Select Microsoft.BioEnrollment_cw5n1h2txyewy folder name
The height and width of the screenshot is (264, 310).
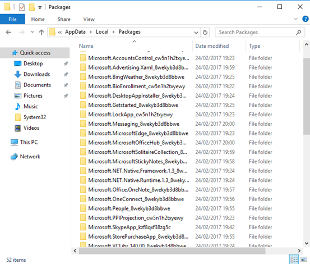click(137, 87)
